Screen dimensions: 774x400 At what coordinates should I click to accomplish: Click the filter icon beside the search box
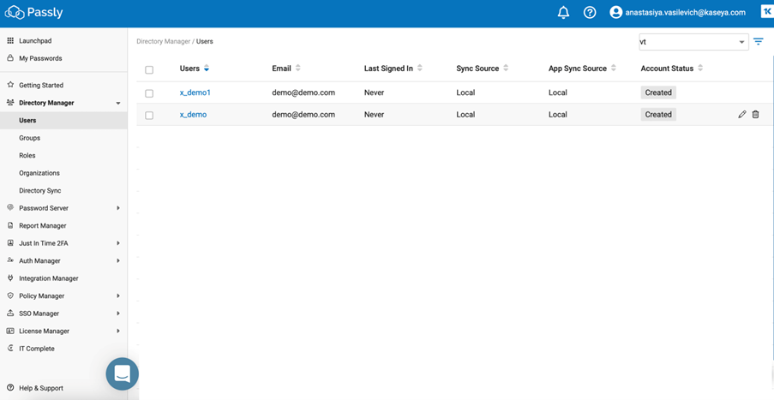(x=759, y=42)
